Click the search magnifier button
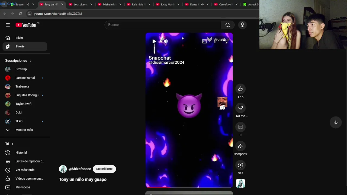 coord(228,25)
